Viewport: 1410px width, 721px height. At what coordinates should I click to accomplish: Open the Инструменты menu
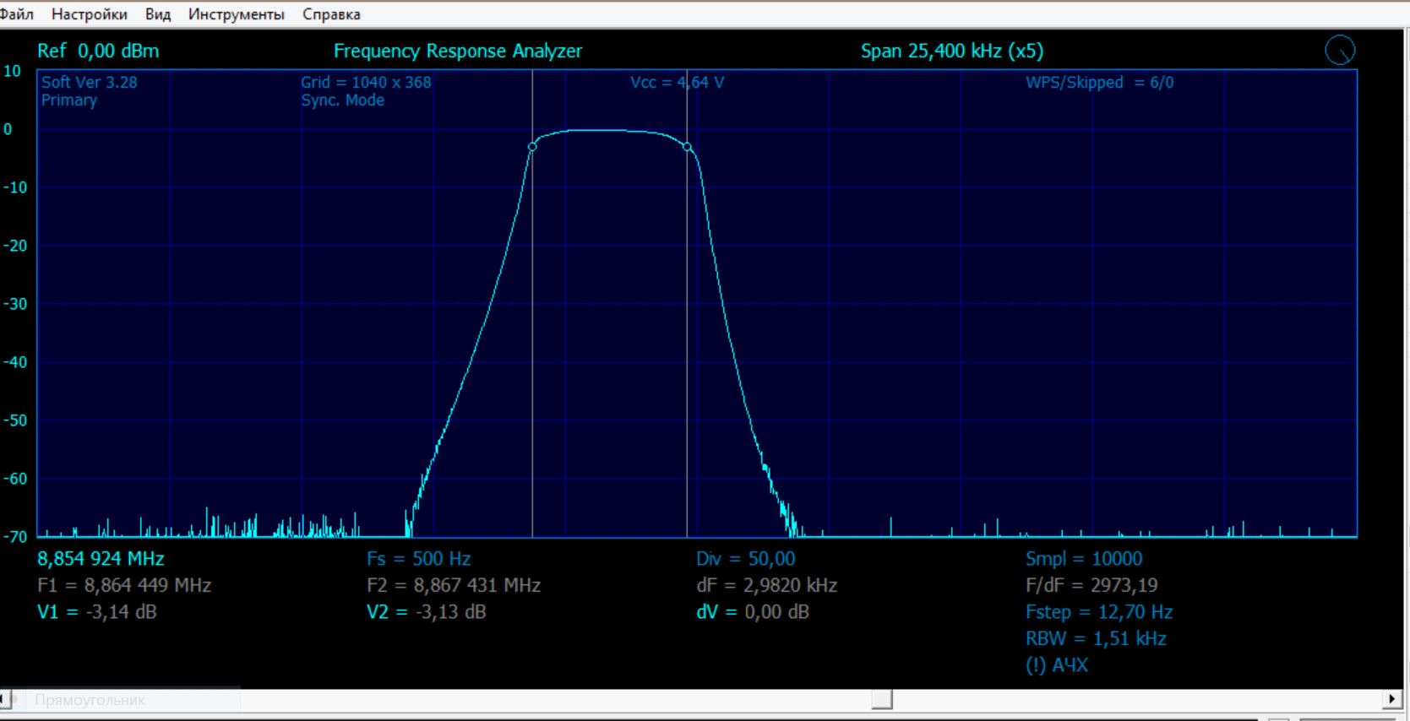click(x=236, y=14)
